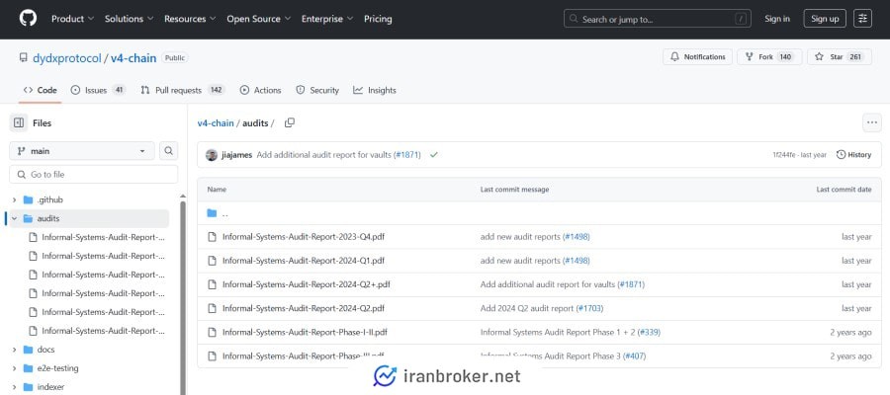
Task: Open the latest commit #1871 link
Action: 407,155
